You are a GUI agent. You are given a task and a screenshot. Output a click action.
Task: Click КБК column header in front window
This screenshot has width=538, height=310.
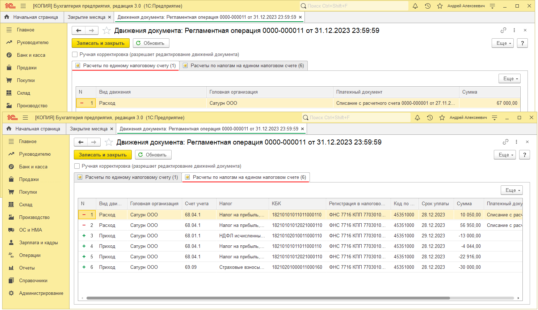click(297, 204)
